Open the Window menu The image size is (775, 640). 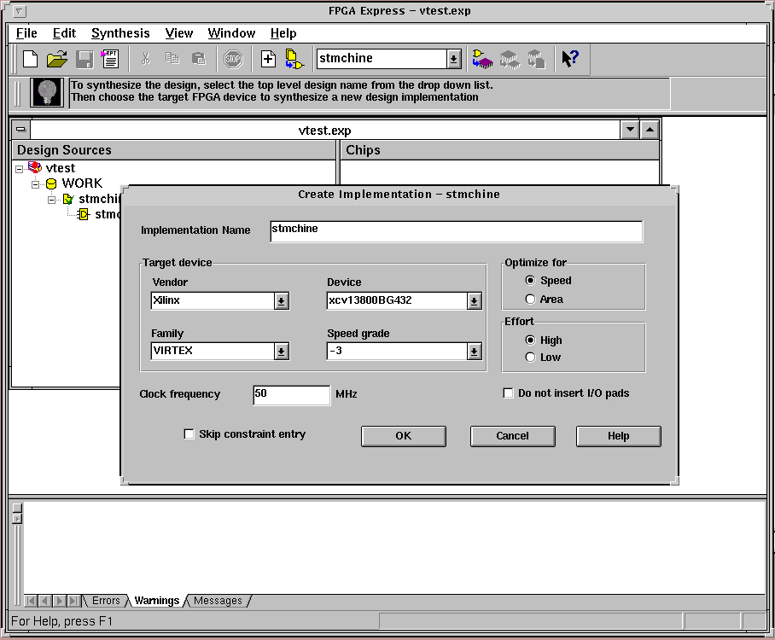point(231,33)
